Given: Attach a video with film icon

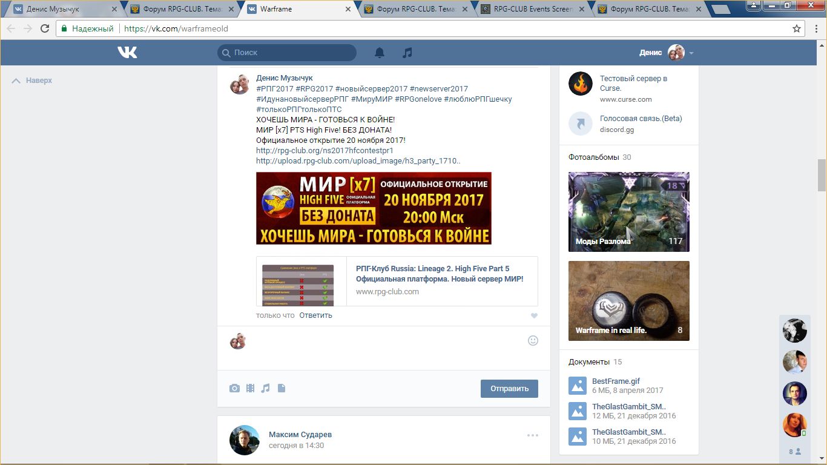Looking at the screenshot, I should point(250,388).
